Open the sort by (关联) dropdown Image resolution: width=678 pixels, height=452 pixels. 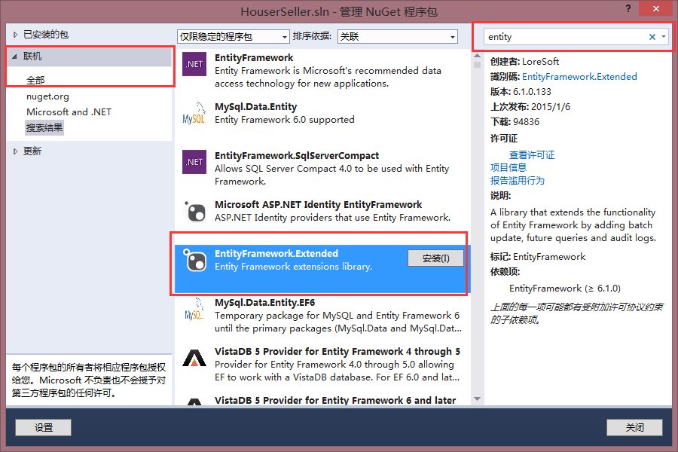(x=397, y=37)
